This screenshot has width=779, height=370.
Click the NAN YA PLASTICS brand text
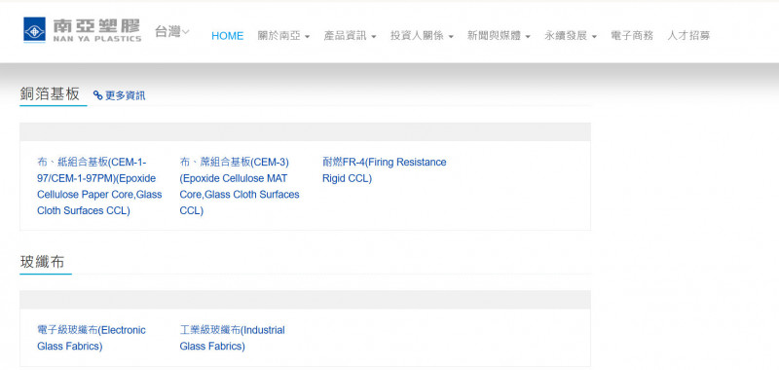[x=96, y=38]
